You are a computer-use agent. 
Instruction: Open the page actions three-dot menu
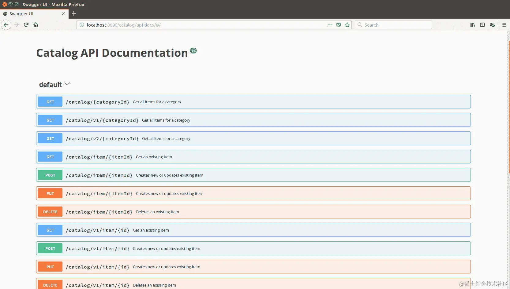pos(330,25)
